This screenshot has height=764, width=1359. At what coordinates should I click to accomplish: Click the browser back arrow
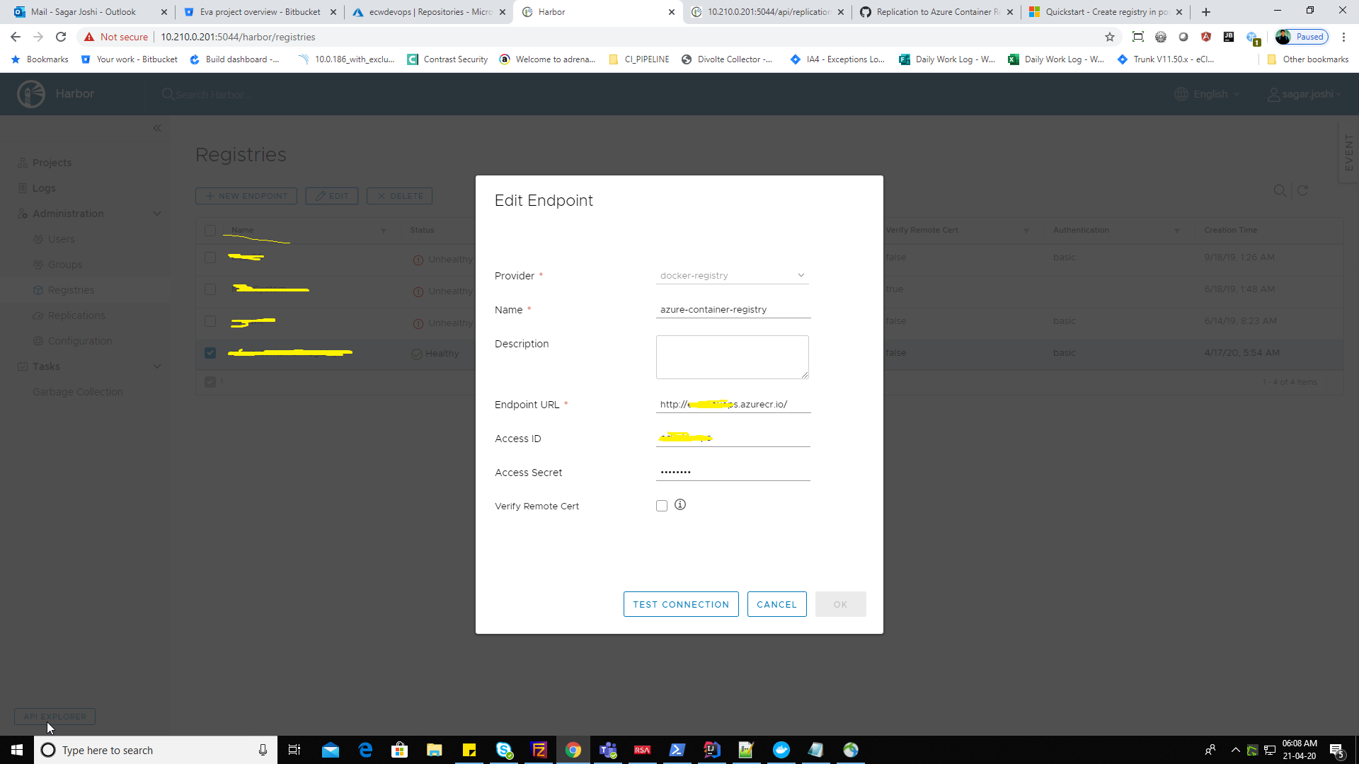pyautogui.click(x=16, y=37)
